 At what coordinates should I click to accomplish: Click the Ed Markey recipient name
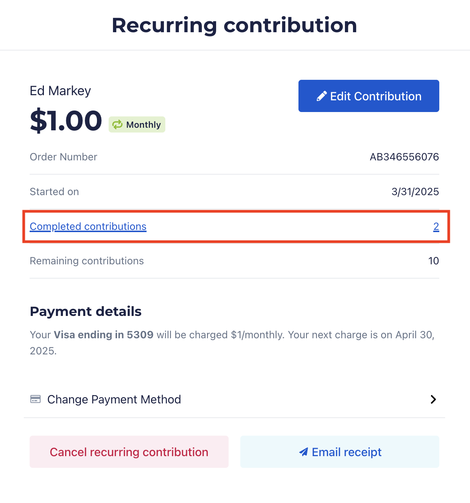coord(60,91)
